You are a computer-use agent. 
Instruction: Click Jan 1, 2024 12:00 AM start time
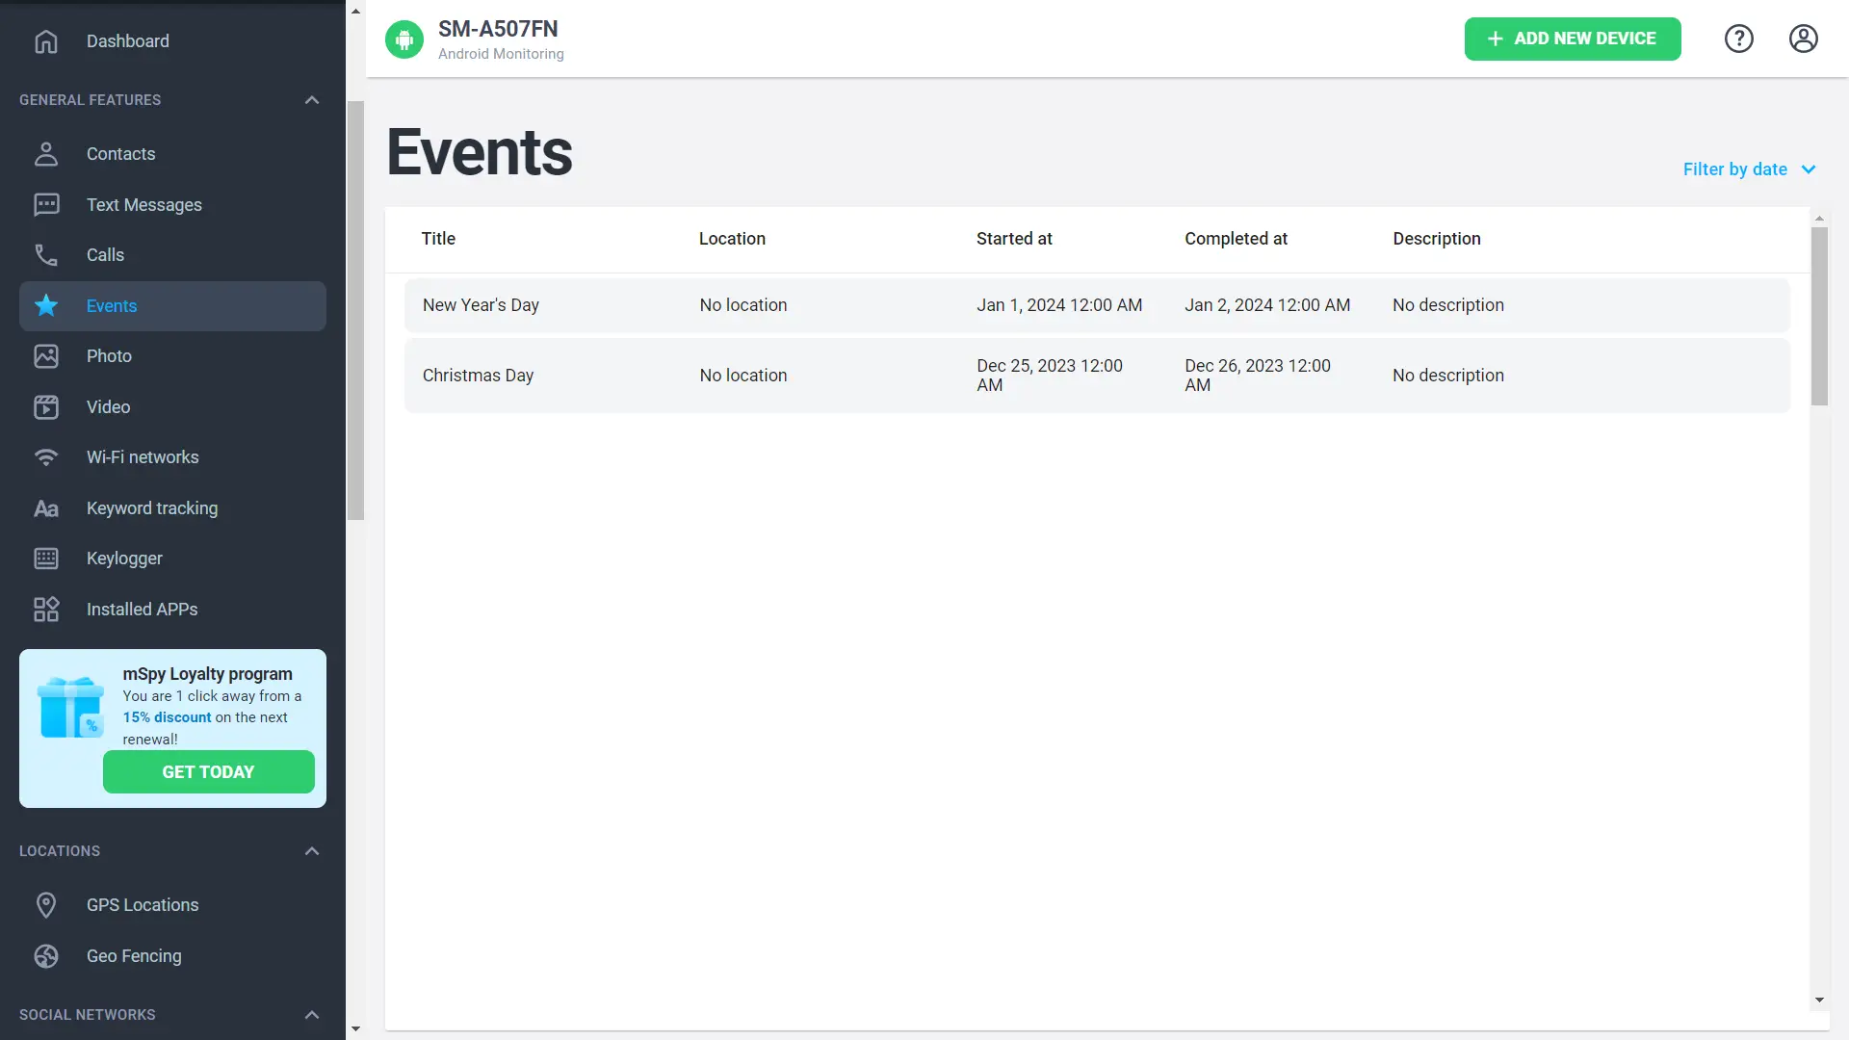pyautogui.click(x=1059, y=305)
